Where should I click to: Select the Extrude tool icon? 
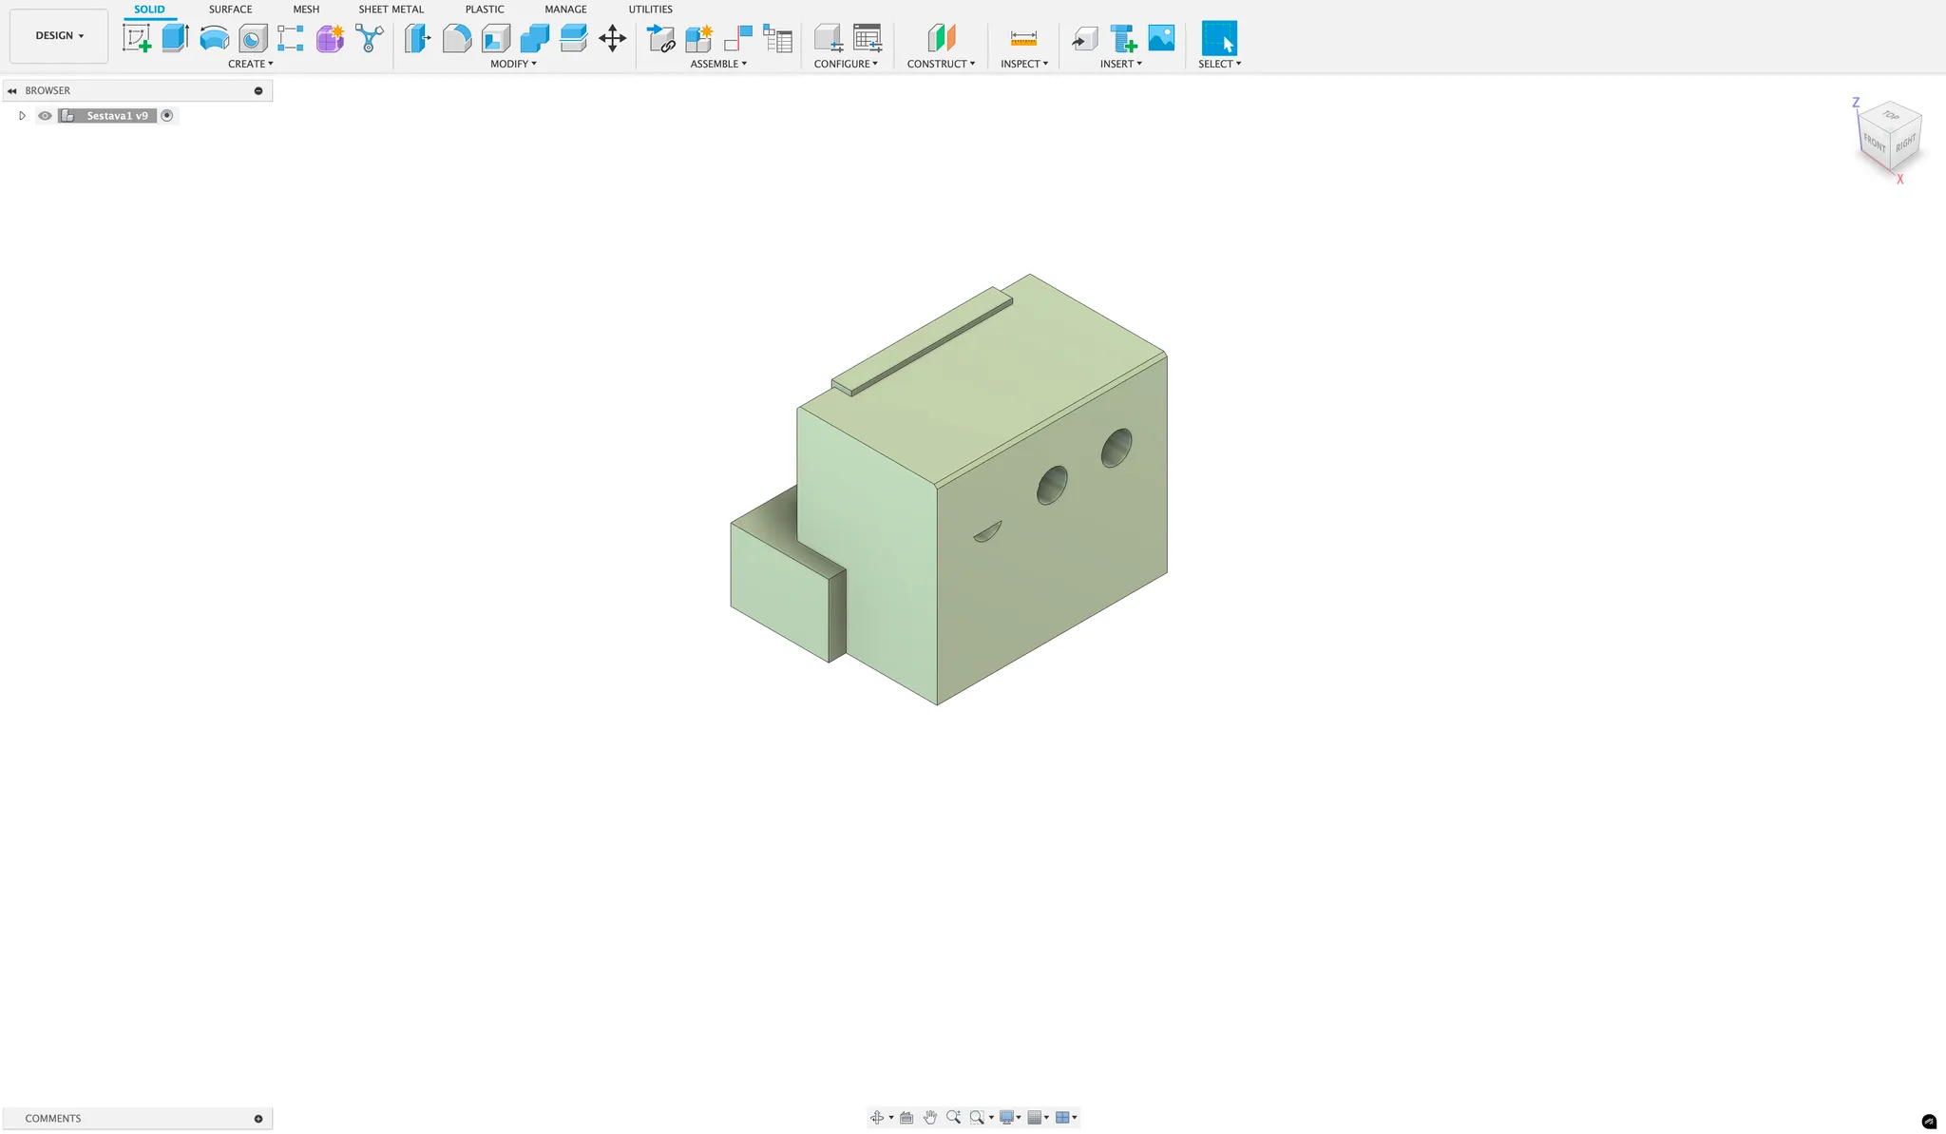coord(175,38)
